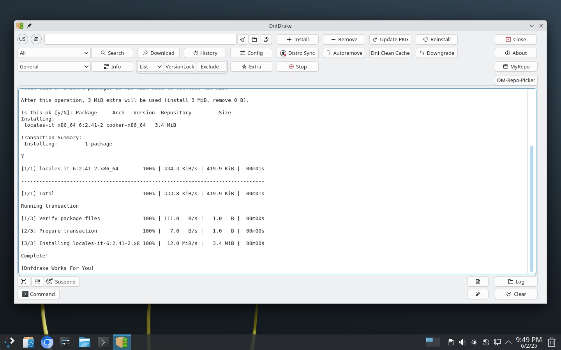Expand the All filter dropdown
Viewport: 561px width, 350px height.
click(x=54, y=53)
